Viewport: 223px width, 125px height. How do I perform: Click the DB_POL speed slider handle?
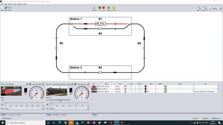pos(51,103)
